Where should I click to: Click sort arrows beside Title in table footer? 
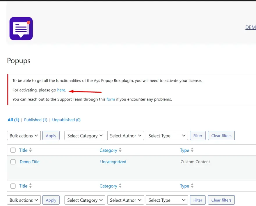(31, 186)
